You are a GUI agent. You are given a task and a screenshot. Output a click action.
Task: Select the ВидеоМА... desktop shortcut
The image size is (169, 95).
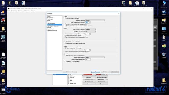(3, 72)
